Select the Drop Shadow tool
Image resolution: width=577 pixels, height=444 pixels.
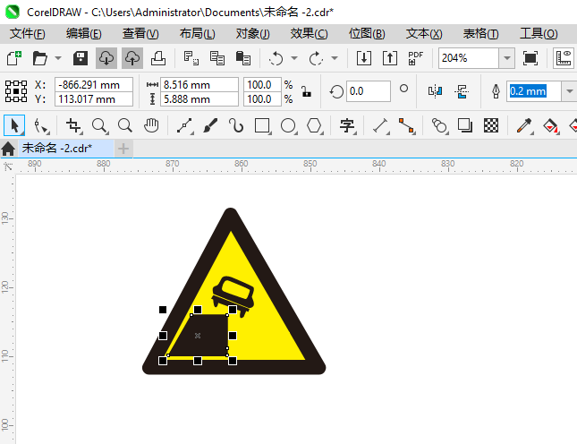tap(465, 125)
